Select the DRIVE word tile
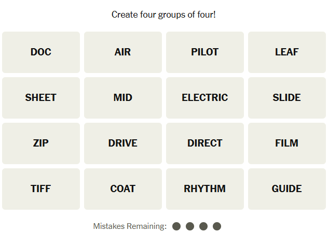 point(123,143)
